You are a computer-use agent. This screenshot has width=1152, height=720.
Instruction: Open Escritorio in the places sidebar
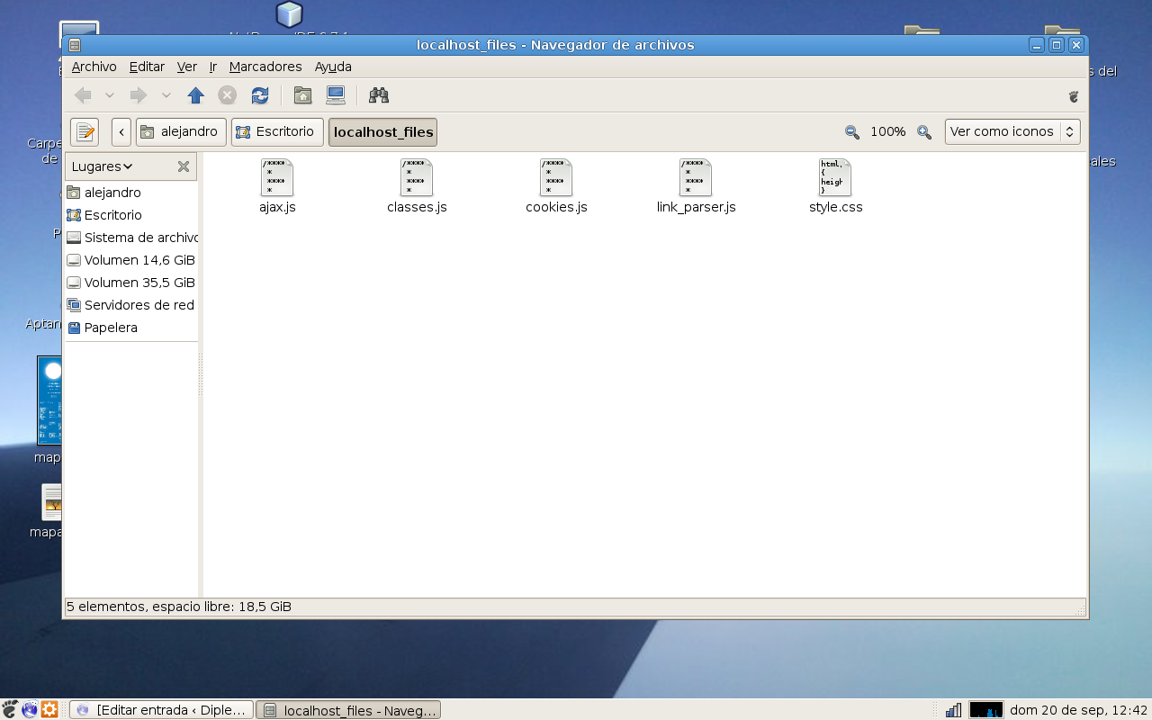pyautogui.click(x=131, y=215)
